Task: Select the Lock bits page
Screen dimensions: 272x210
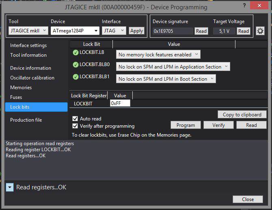Action: click(37, 107)
